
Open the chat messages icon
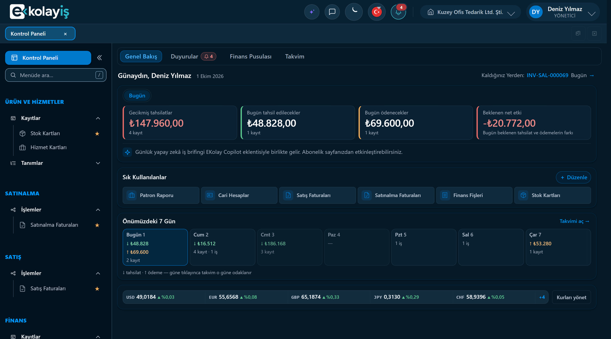point(332,12)
